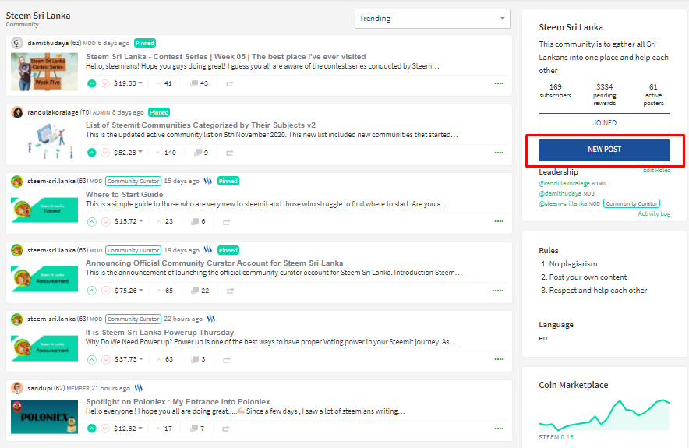Viewport: 689px width, 448px height.
Task: Open post titled Where to Start Guide
Action: pos(125,195)
